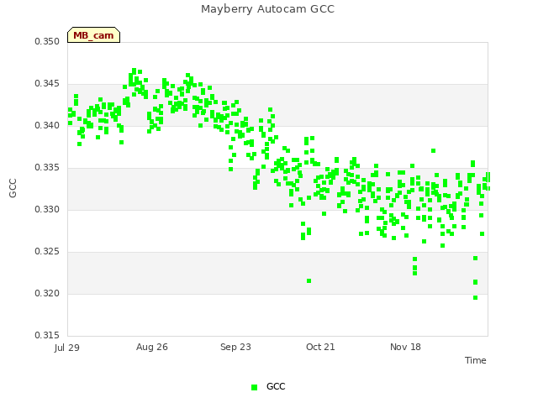538x403 pixels.
Task: Click the 0.340 y-axis value
Action: tap(47, 125)
